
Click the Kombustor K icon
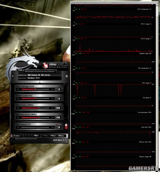point(13,76)
